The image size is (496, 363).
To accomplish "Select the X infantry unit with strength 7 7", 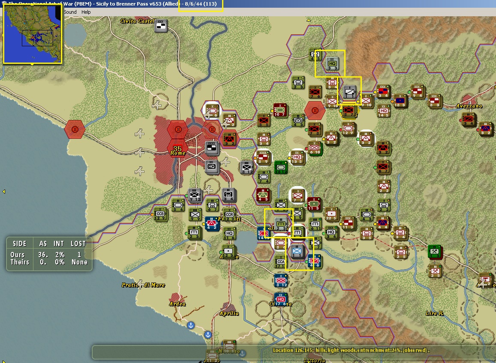I will 298,196.
